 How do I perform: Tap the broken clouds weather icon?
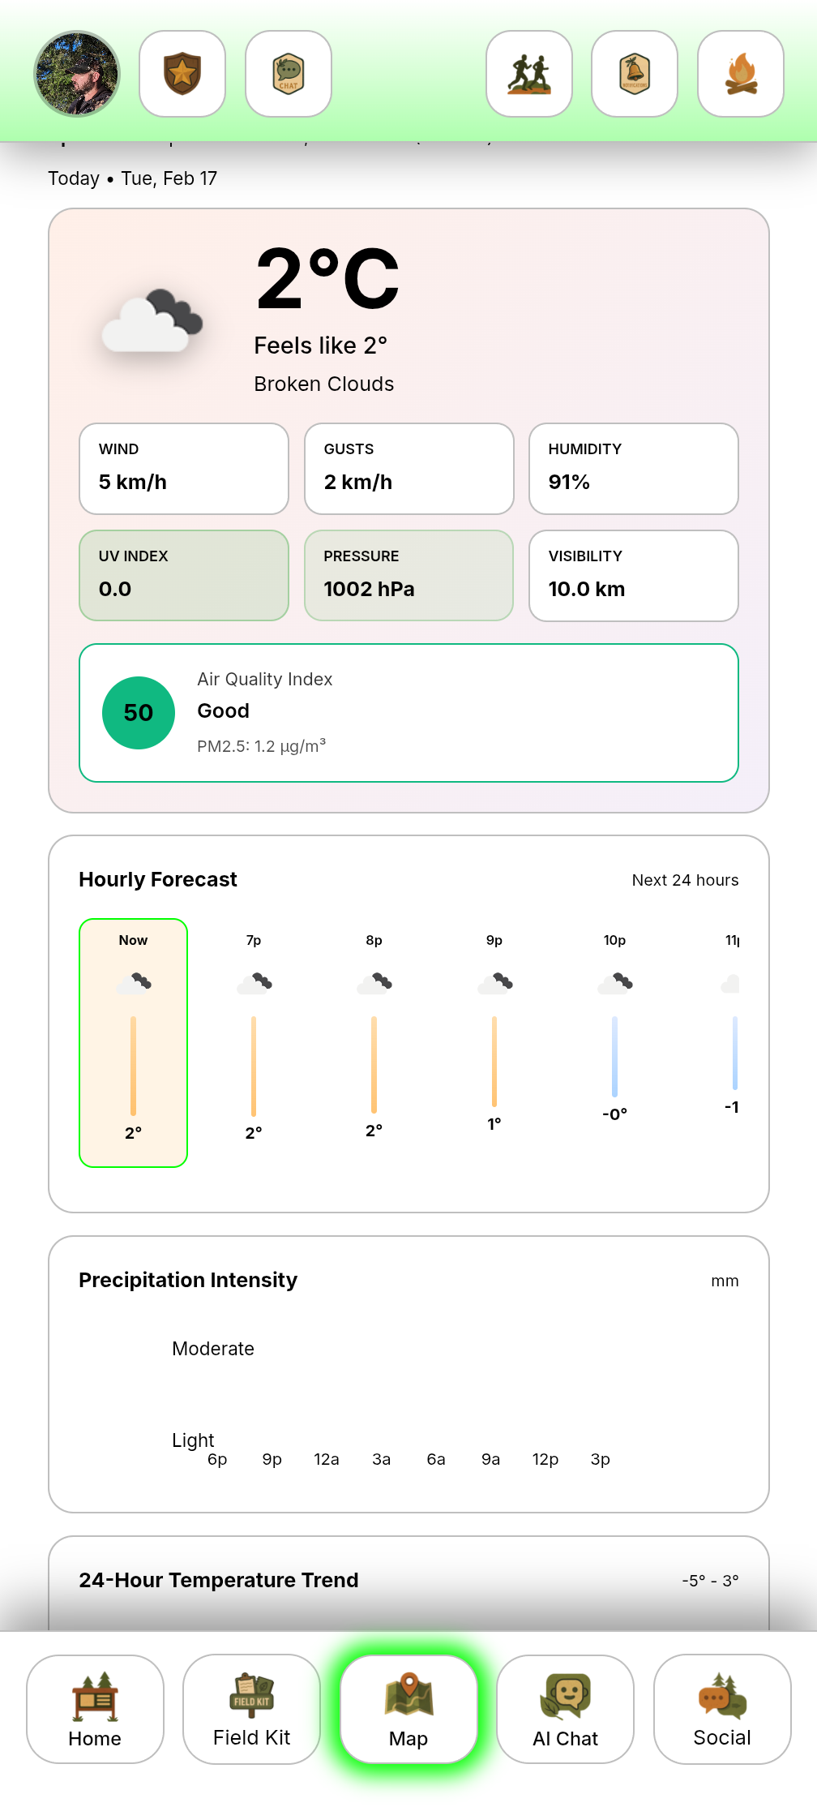coord(152,320)
